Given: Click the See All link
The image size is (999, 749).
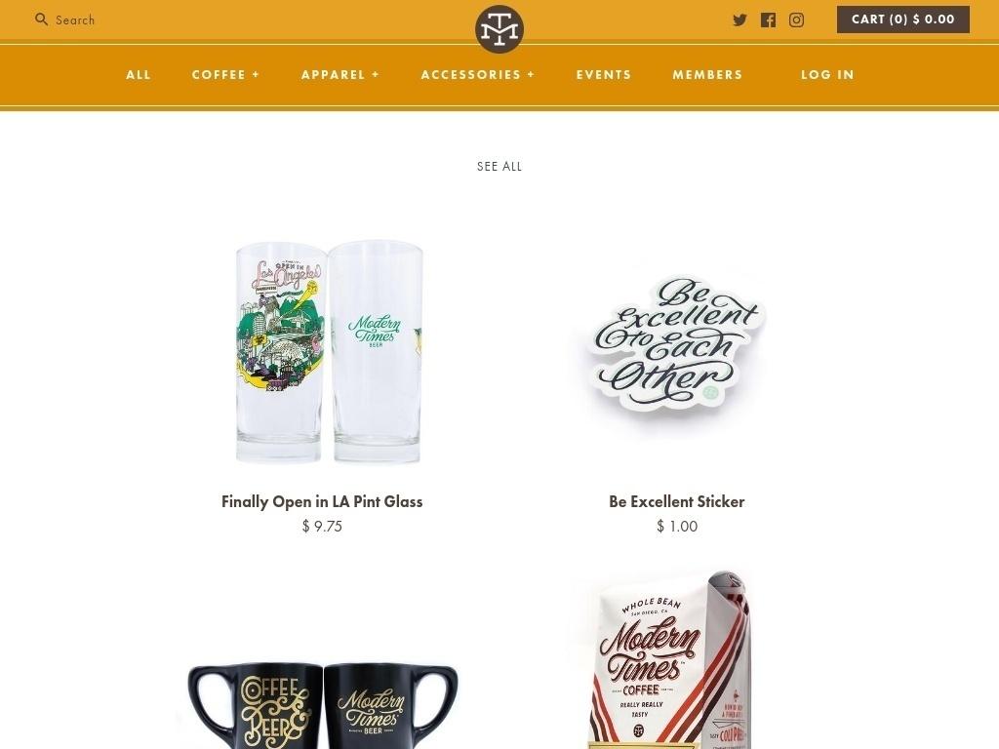Looking at the screenshot, I should (x=499, y=166).
